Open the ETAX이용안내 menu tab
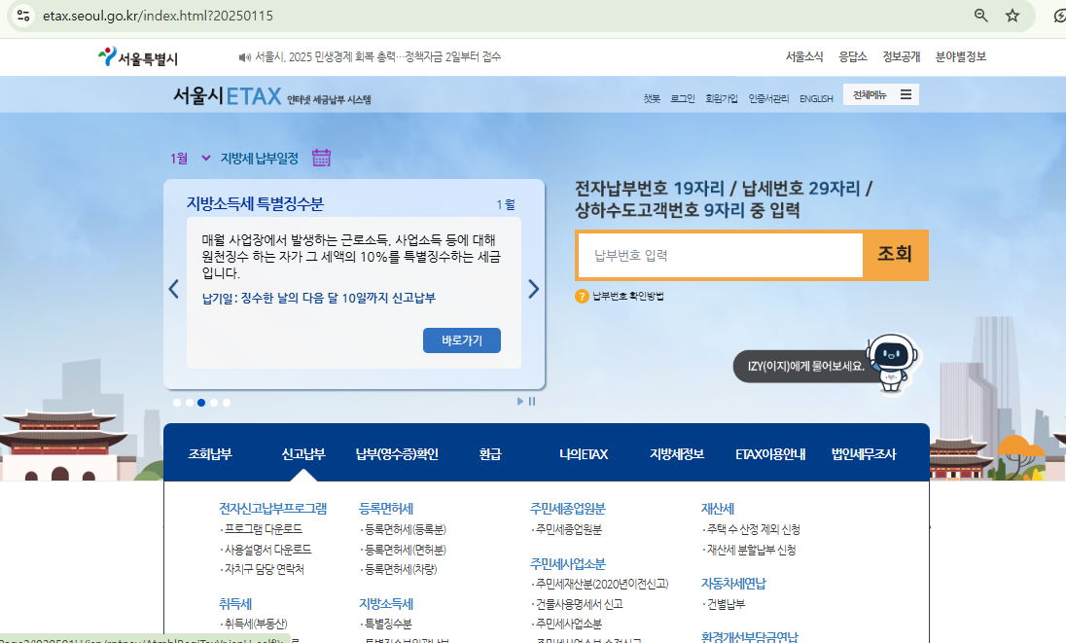Screen dimensions: 1066x643 click(x=770, y=454)
